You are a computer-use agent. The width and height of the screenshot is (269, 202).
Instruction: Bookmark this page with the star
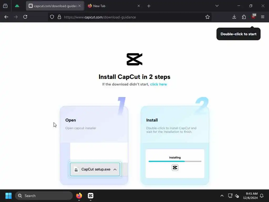208,17
